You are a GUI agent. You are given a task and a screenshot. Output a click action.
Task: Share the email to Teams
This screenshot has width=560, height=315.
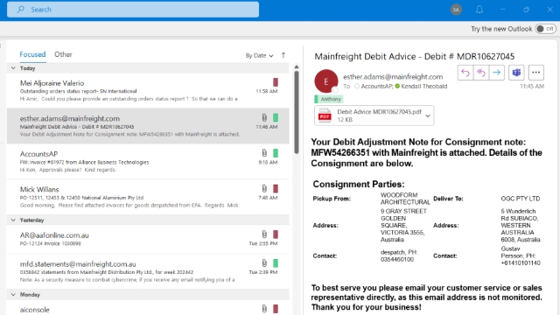516,73
